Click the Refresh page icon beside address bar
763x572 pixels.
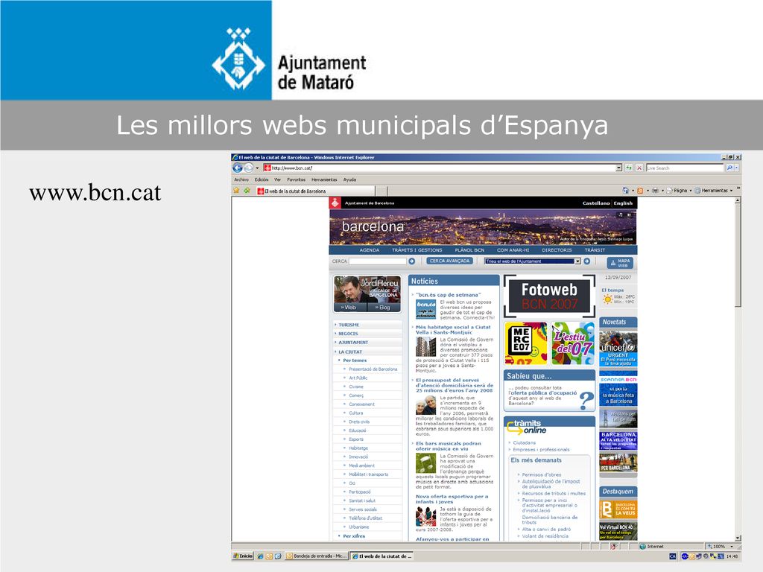click(629, 168)
